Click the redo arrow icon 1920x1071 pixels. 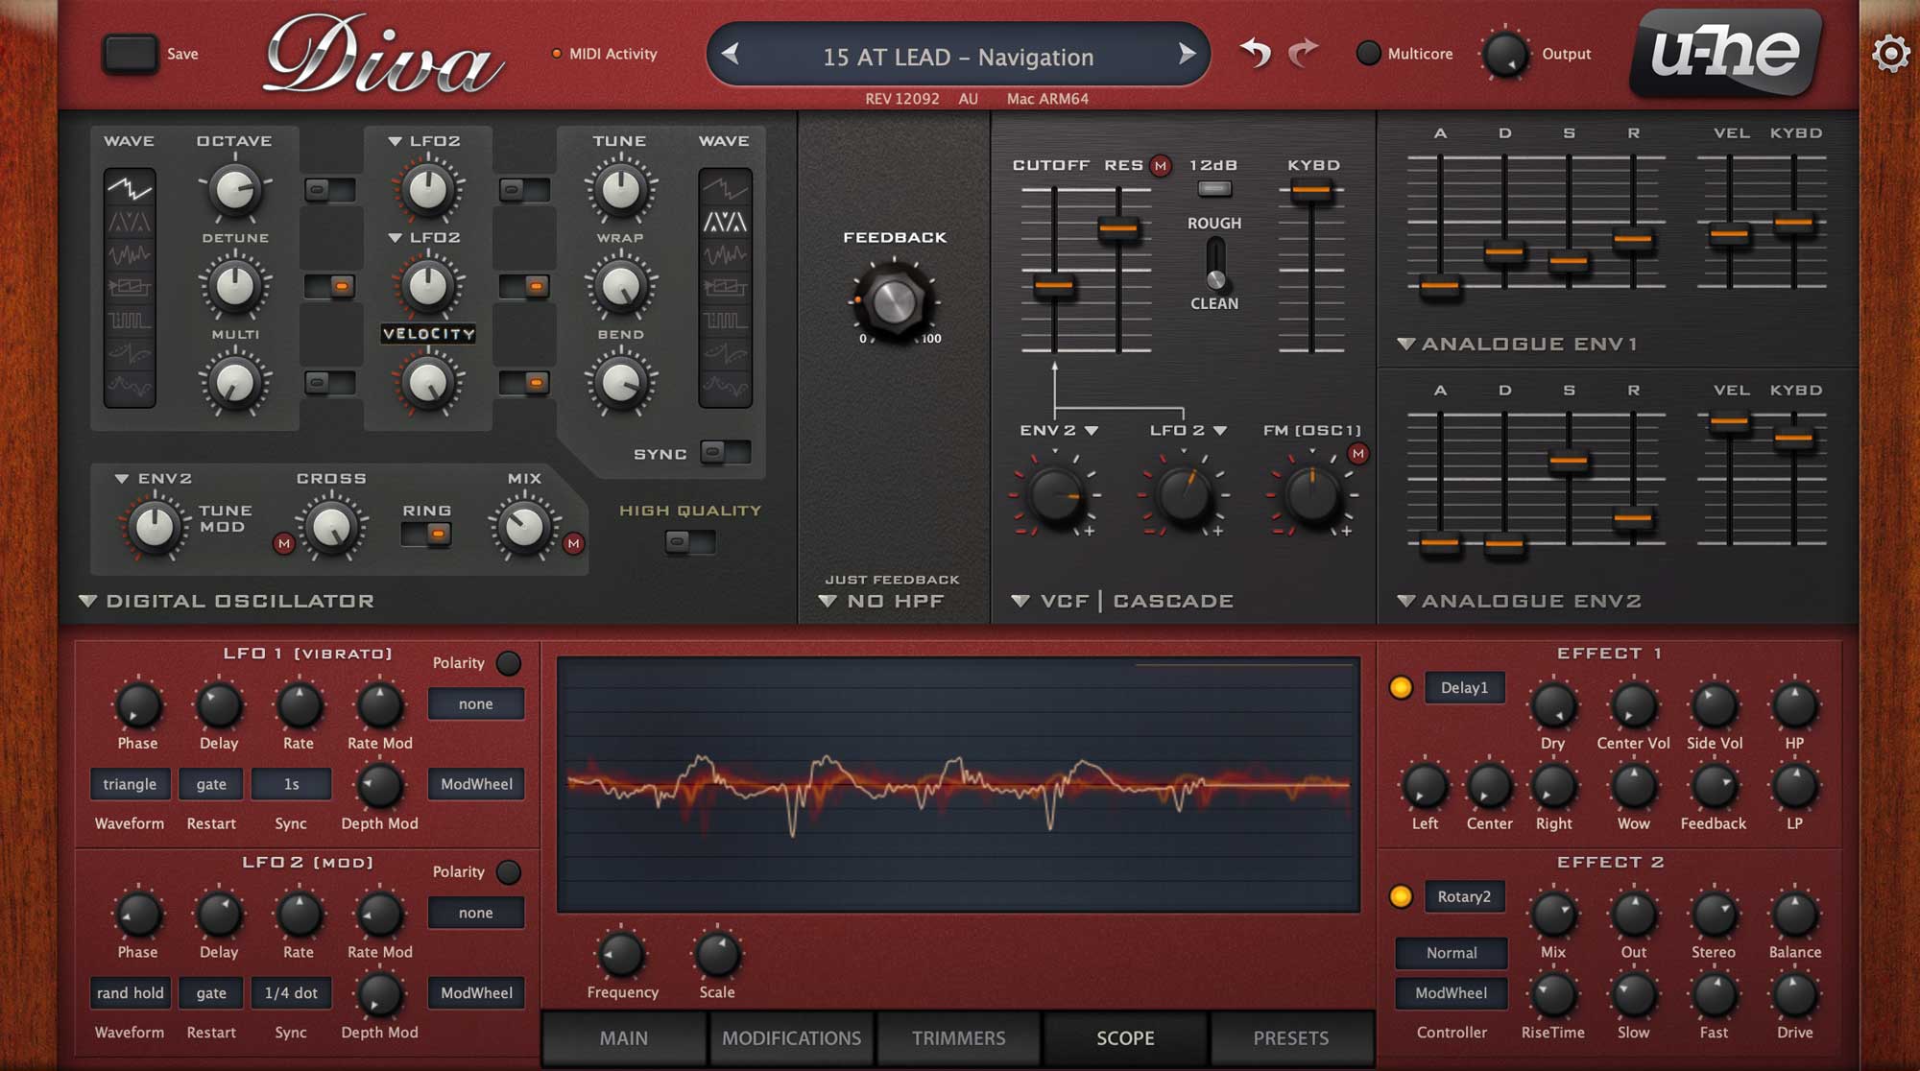[1303, 53]
